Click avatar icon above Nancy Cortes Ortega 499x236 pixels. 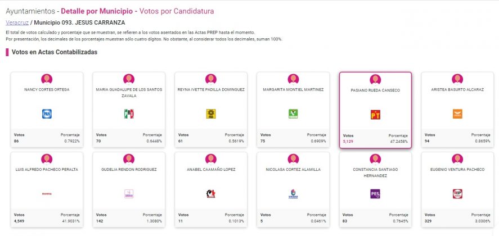pyautogui.click(x=47, y=79)
